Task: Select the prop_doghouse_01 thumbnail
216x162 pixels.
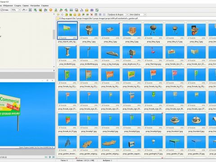Action: [132, 53]
